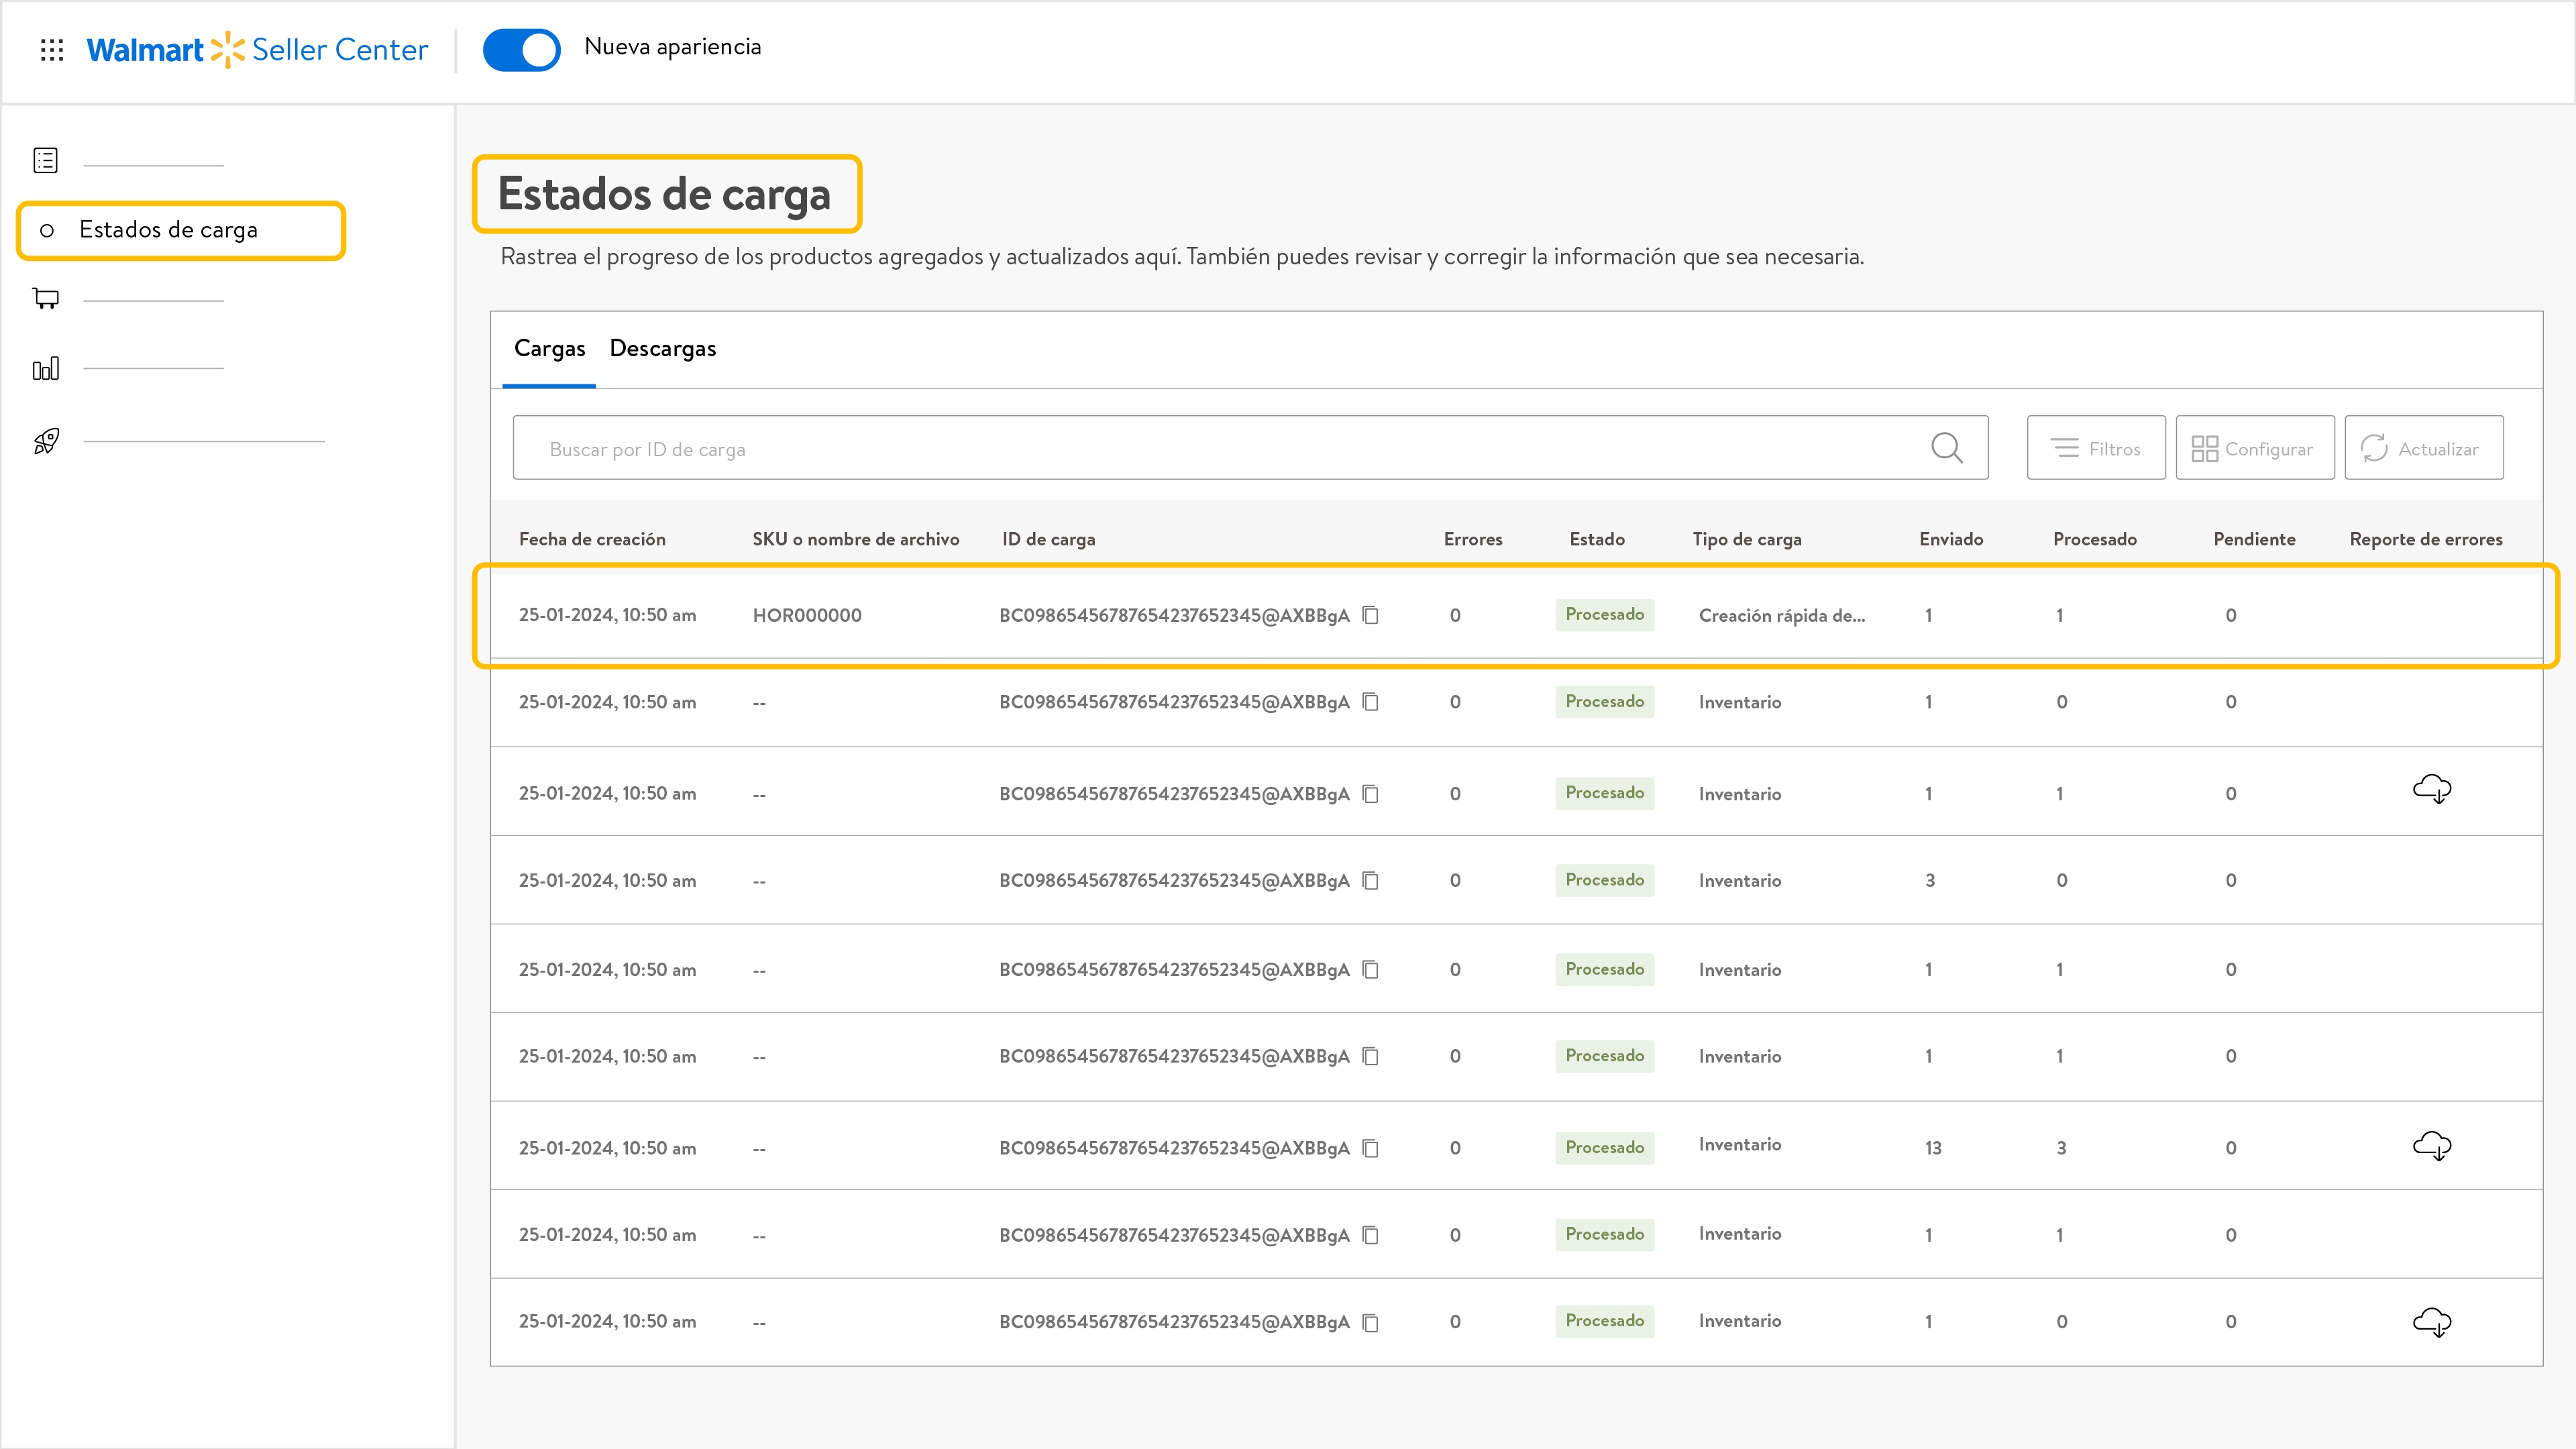
Task: Download error report for row with 13 enviado
Action: pos(2431,1146)
